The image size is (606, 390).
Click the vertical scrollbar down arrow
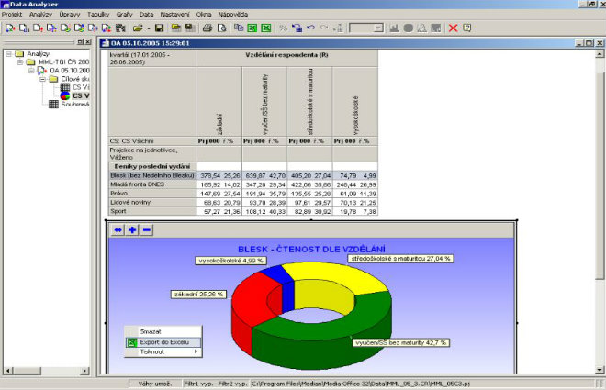[600, 370]
